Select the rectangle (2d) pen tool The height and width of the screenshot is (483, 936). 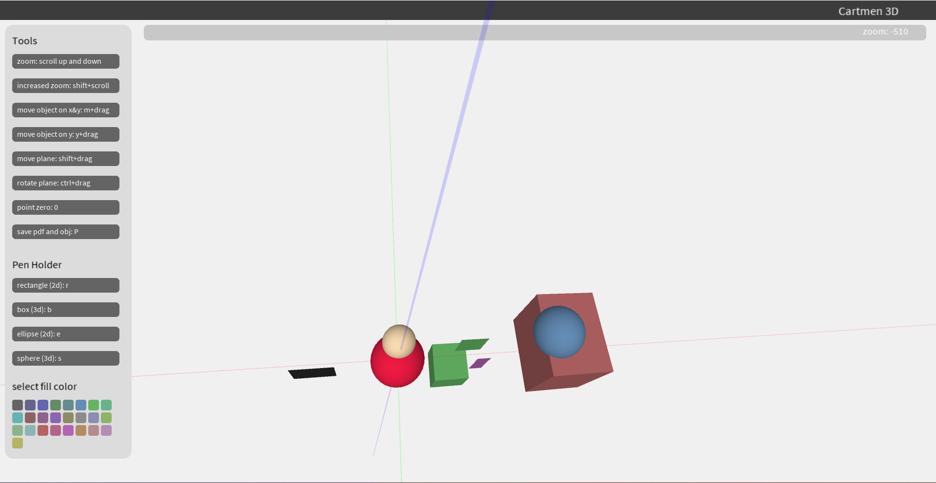[65, 285]
